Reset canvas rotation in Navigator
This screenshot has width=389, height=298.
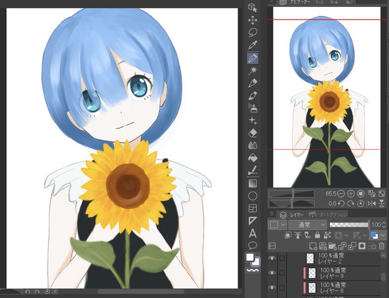point(361,203)
